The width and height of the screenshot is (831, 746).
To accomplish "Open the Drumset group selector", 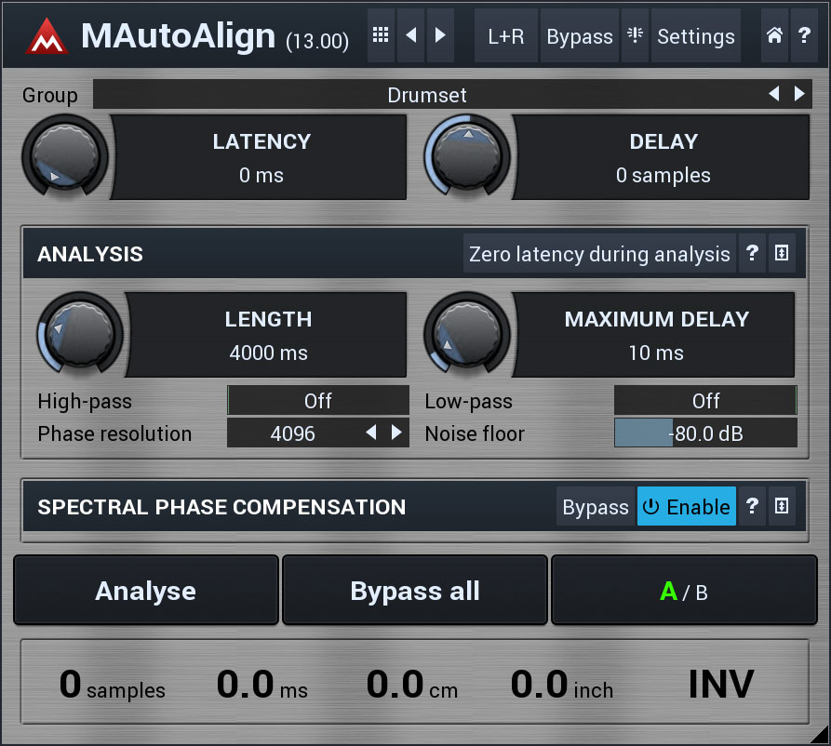I will (427, 95).
